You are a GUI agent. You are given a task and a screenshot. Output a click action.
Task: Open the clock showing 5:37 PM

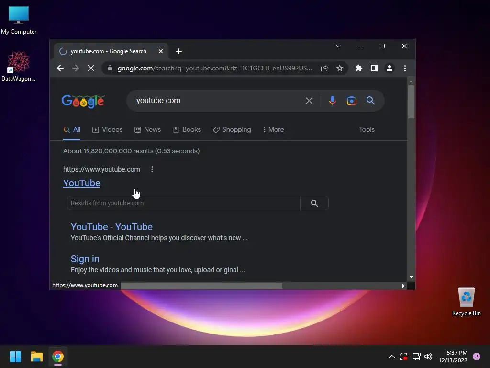click(453, 356)
